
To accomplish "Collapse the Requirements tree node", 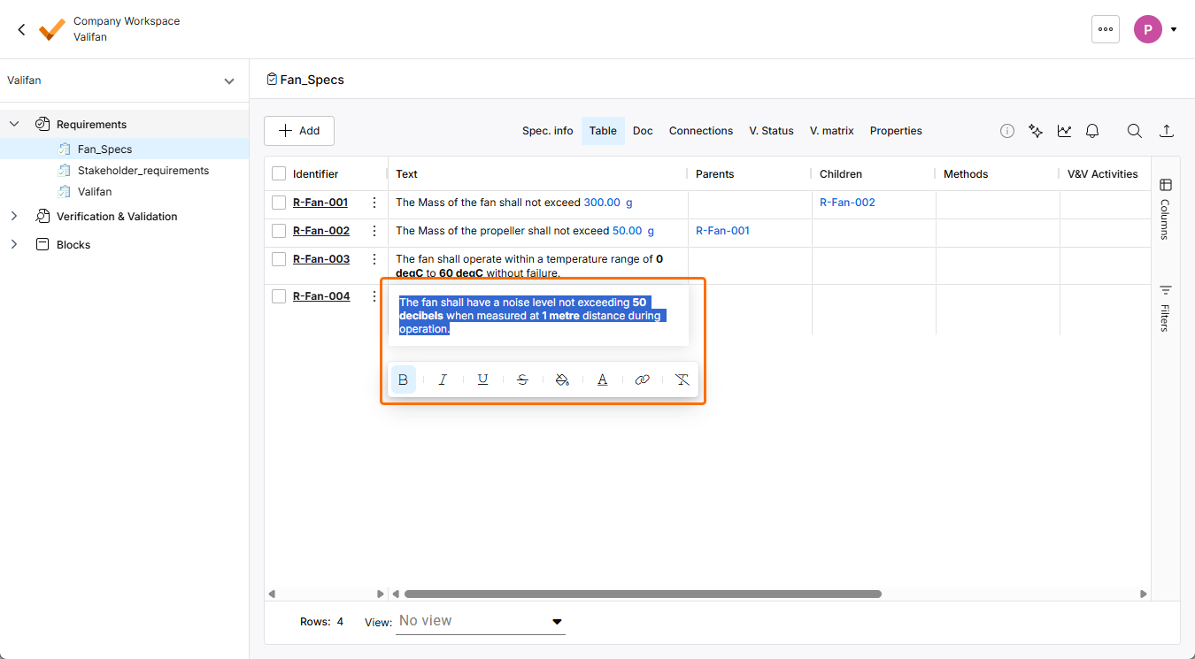I will [x=14, y=125].
